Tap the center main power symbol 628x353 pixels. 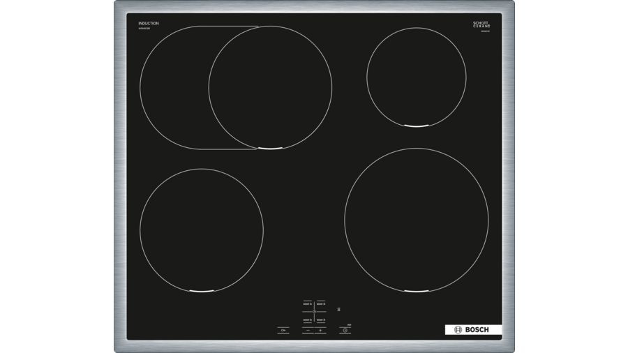tap(314, 312)
